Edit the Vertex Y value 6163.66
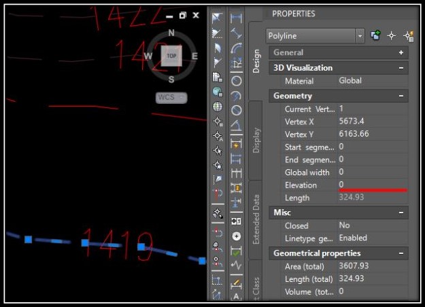425x307 pixels. 373,134
